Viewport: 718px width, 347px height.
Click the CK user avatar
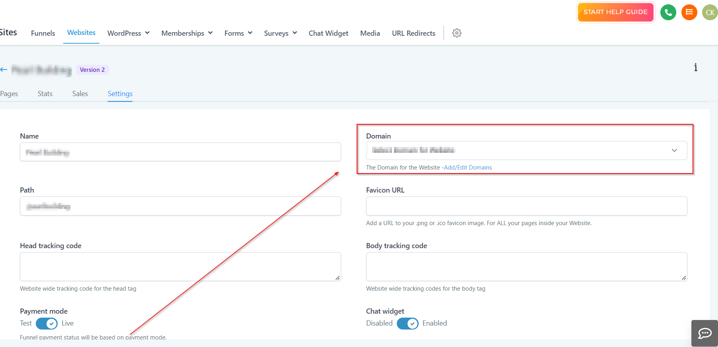[710, 12]
